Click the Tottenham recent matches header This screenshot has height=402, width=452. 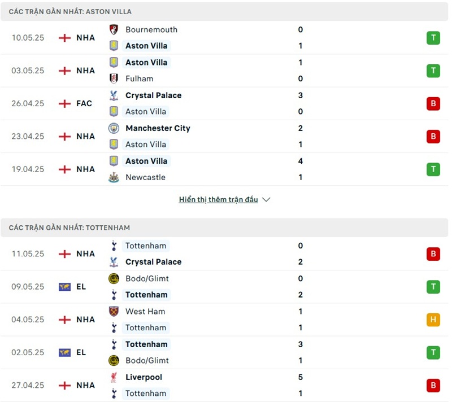[69, 228]
